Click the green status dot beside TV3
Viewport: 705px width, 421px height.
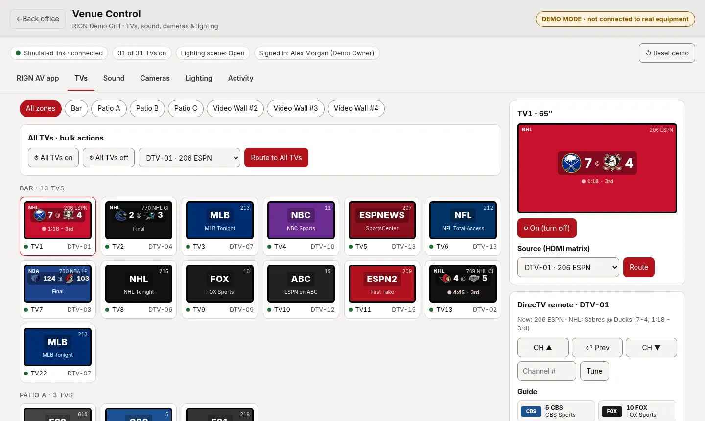188,247
